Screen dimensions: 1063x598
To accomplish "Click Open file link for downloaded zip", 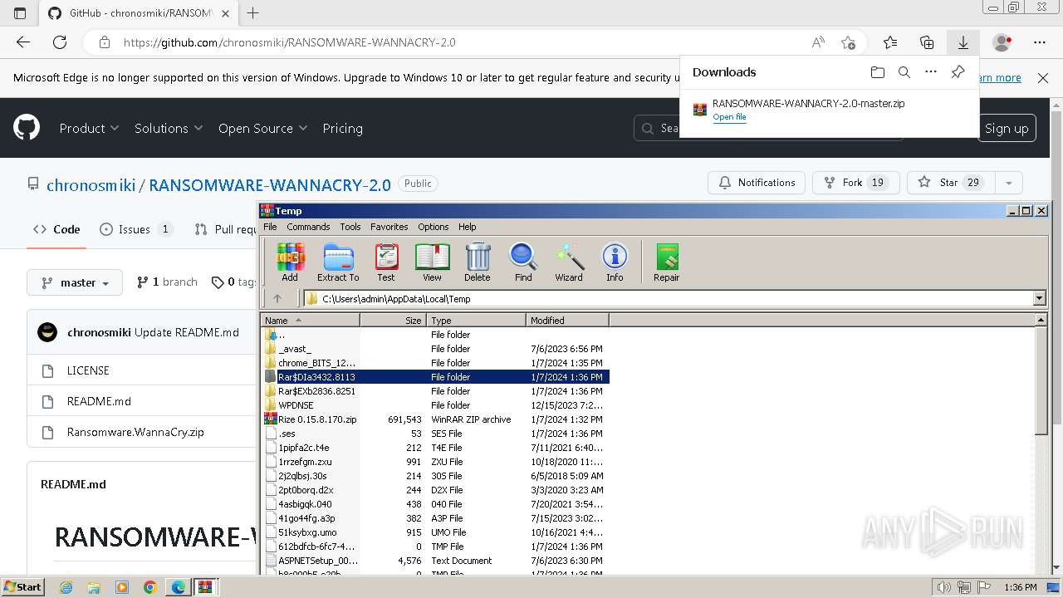I will pyautogui.click(x=729, y=117).
